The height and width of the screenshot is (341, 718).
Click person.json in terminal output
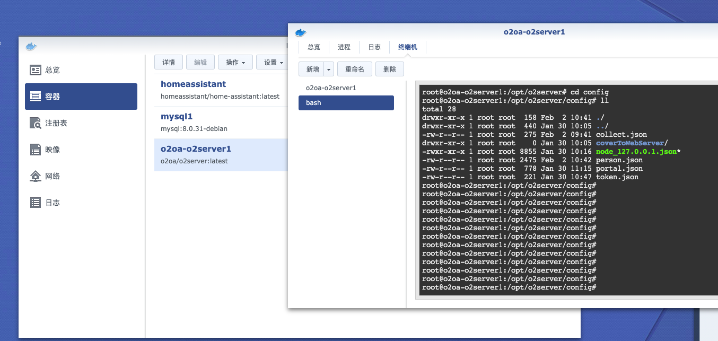click(619, 160)
